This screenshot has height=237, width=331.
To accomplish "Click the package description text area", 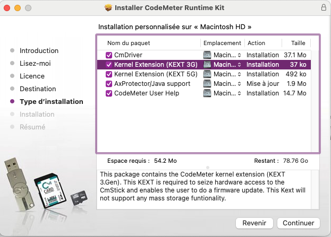I will click(x=203, y=190).
